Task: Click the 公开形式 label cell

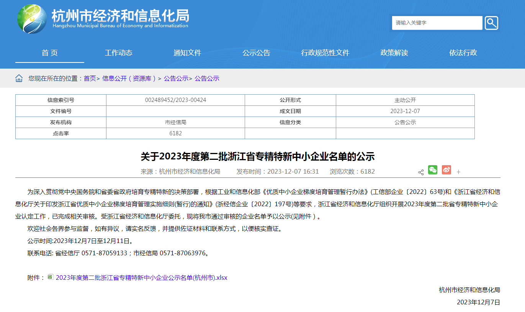Action: pos(290,100)
